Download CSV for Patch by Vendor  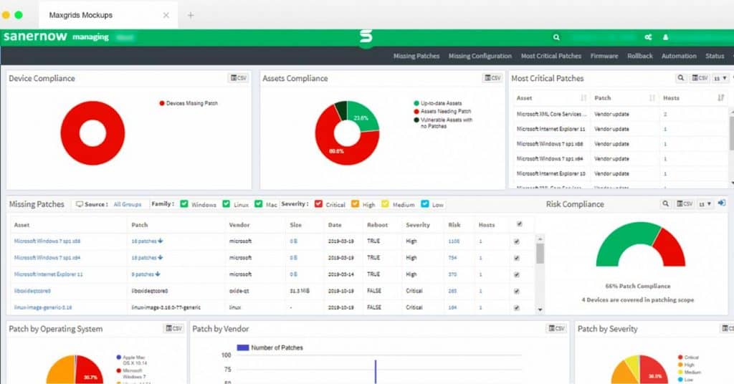tap(556, 329)
